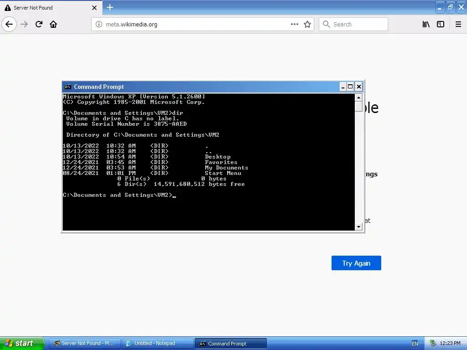Switch to Server Not Found taskbar item

[x=84, y=344]
